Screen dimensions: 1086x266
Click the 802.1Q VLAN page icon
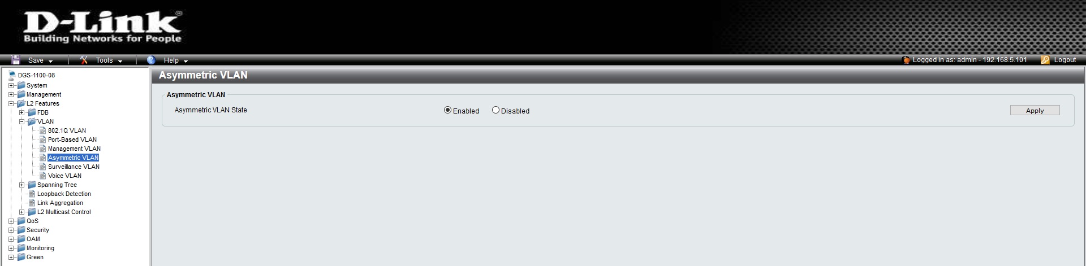click(x=42, y=130)
